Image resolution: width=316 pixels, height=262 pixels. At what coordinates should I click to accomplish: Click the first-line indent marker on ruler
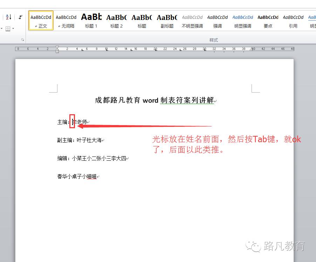click(57, 47)
